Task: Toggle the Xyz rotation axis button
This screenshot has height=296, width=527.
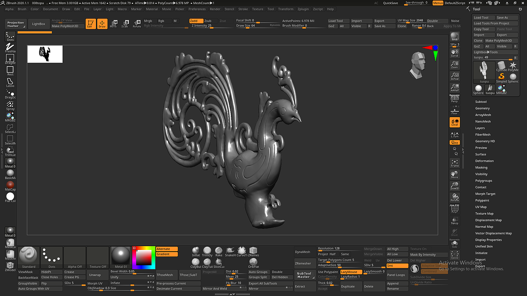Action: tap(455, 143)
